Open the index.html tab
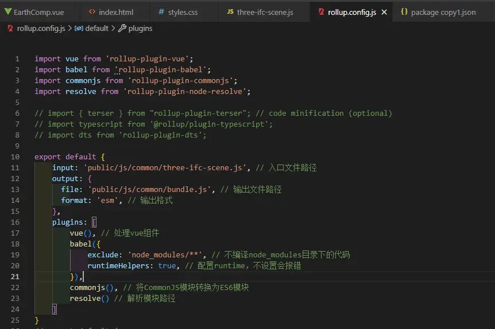 (111, 12)
